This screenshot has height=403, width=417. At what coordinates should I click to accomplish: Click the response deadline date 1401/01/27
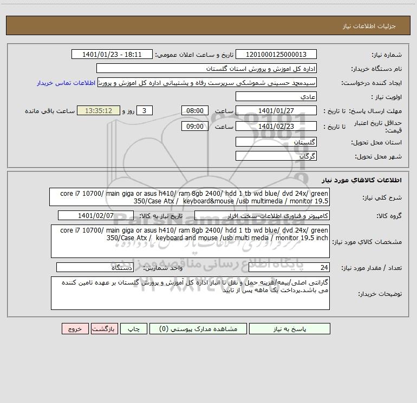(276, 110)
